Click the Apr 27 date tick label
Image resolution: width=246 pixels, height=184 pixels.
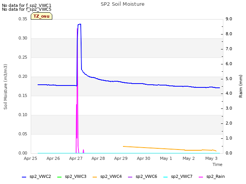[x=76, y=158]
